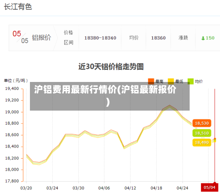Click the red 05 date number
The width and height of the screenshot is (220, 193).
click(17, 33)
